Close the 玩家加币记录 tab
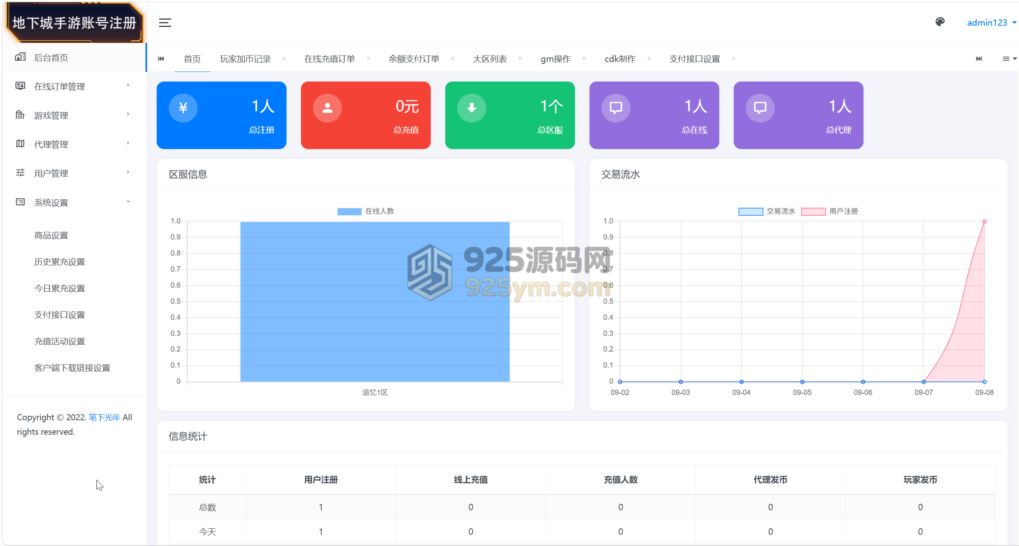 point(284,59)
